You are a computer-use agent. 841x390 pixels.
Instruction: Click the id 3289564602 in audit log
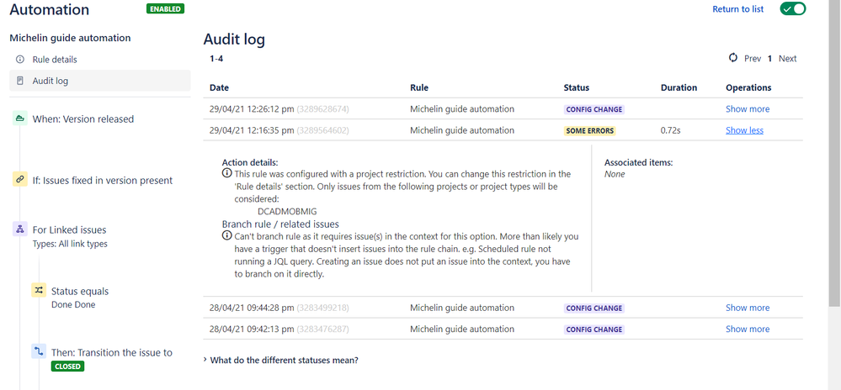[323, 130]
